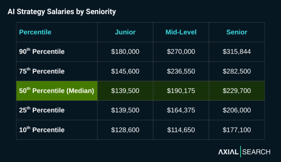Screen dimensions: 281x162
Task: Click the 75th Percentile row label
Action: (x=42, y=71)
